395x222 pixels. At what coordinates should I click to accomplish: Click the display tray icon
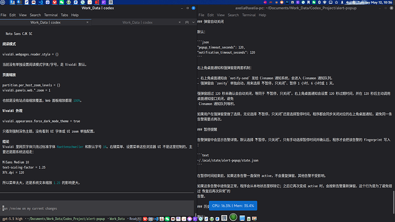(x=330, y=2)
